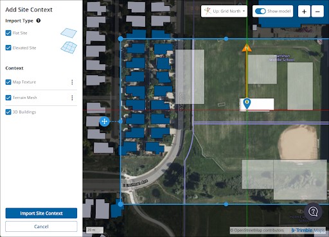Click the orange north arrow marker
This screenshot has width=329, height=237.
click(247, 48)
